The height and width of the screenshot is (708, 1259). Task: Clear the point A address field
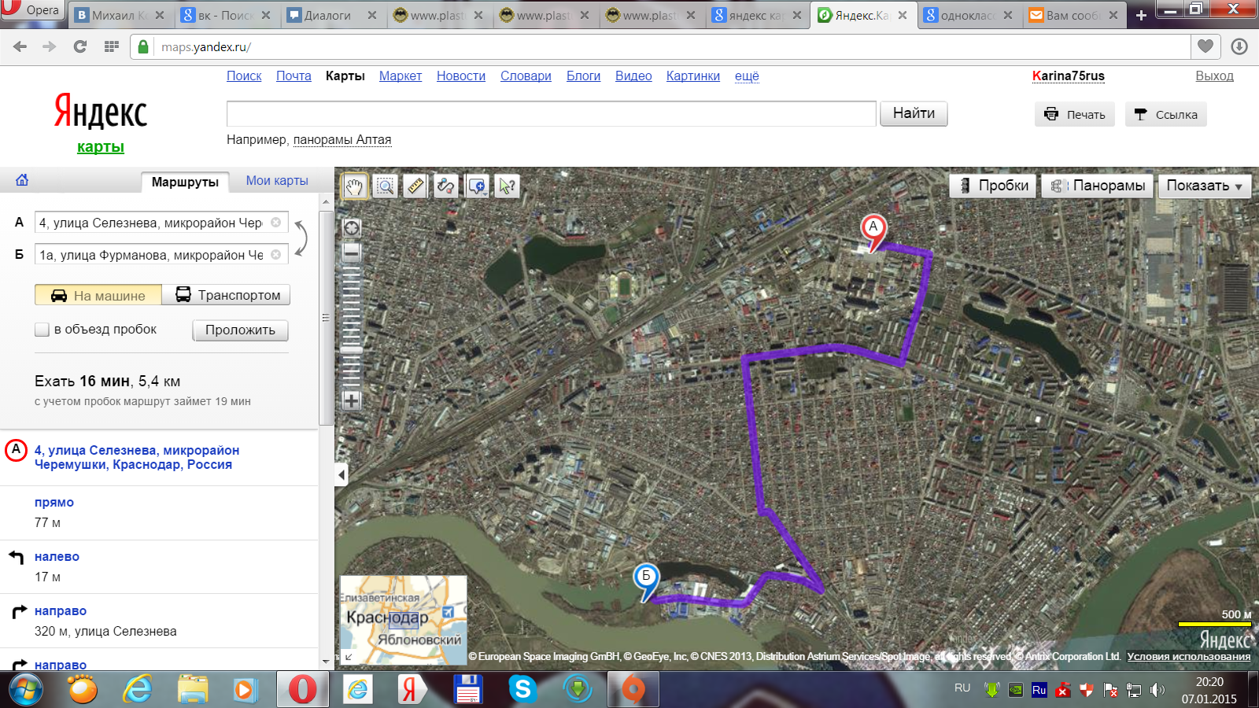point(276,223)
